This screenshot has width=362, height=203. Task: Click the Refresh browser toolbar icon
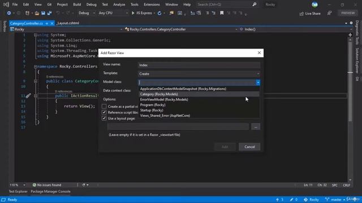pyautogui.click(x=160, y=13)
